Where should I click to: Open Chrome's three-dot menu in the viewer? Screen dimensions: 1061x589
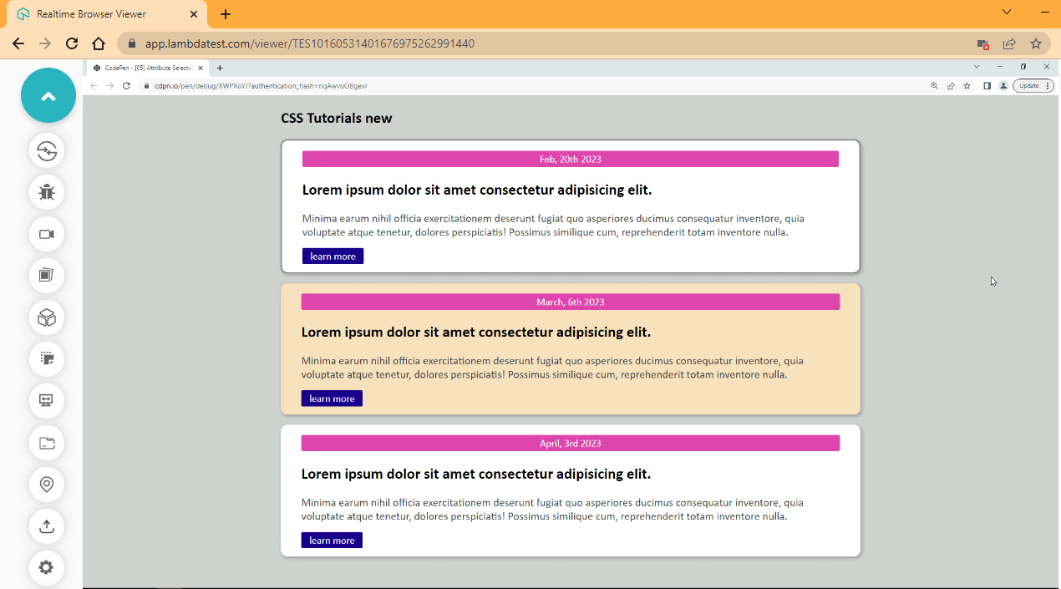click(x=1048, y=85)
